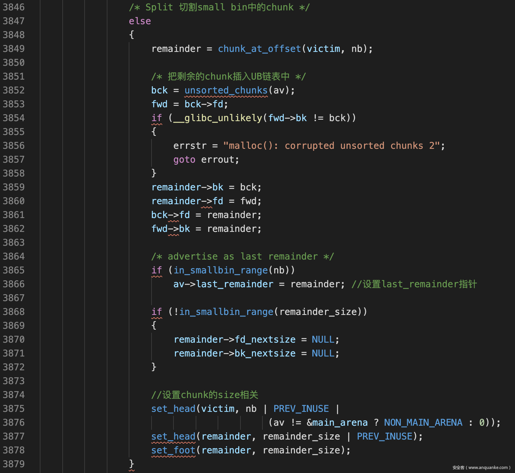This screenshot has height=473, width=515.
Task: Click line number 3849 in the gutter
Action: tap(14, 49)
